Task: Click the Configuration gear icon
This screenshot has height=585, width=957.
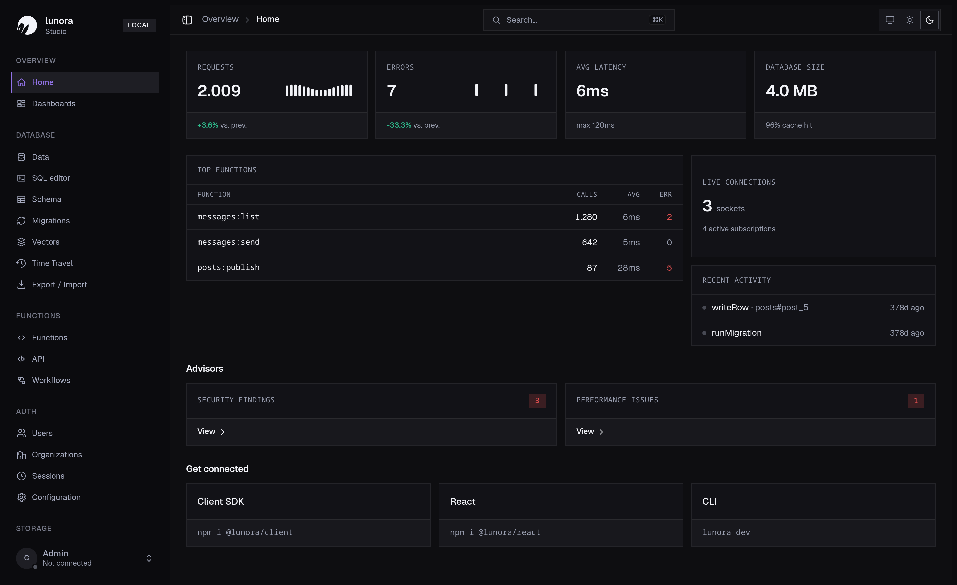Action: pos(21,497)
